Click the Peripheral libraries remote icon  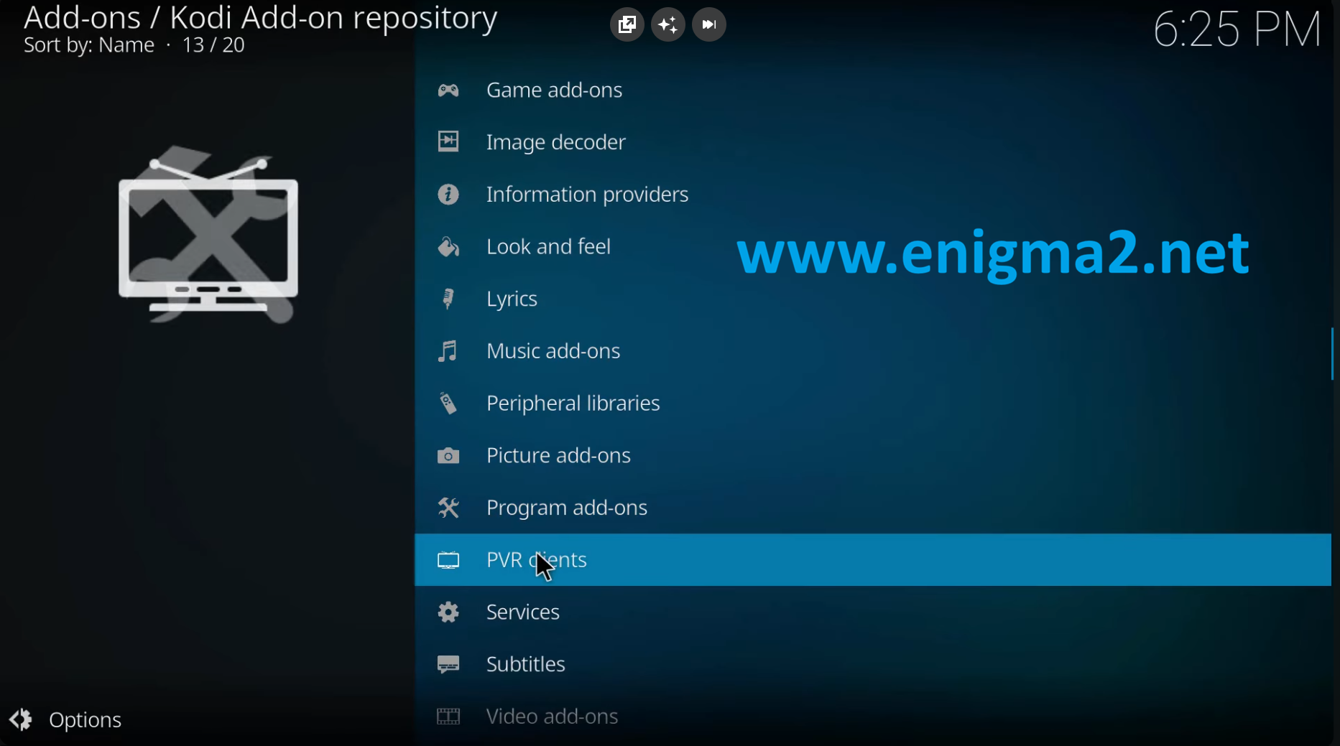tap(448, 404)
